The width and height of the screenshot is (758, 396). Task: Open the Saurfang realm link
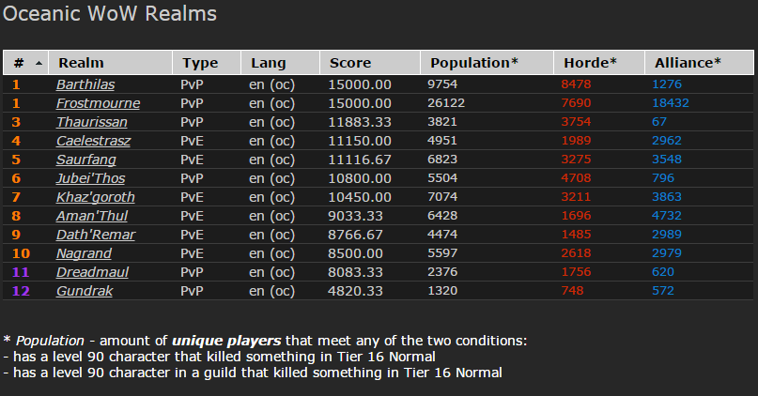(86, 160)
